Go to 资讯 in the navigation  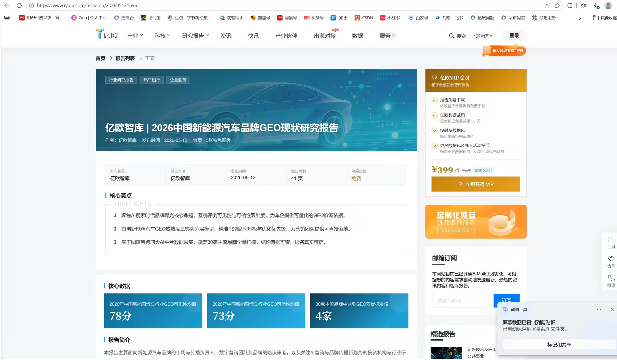coord(226,36)
